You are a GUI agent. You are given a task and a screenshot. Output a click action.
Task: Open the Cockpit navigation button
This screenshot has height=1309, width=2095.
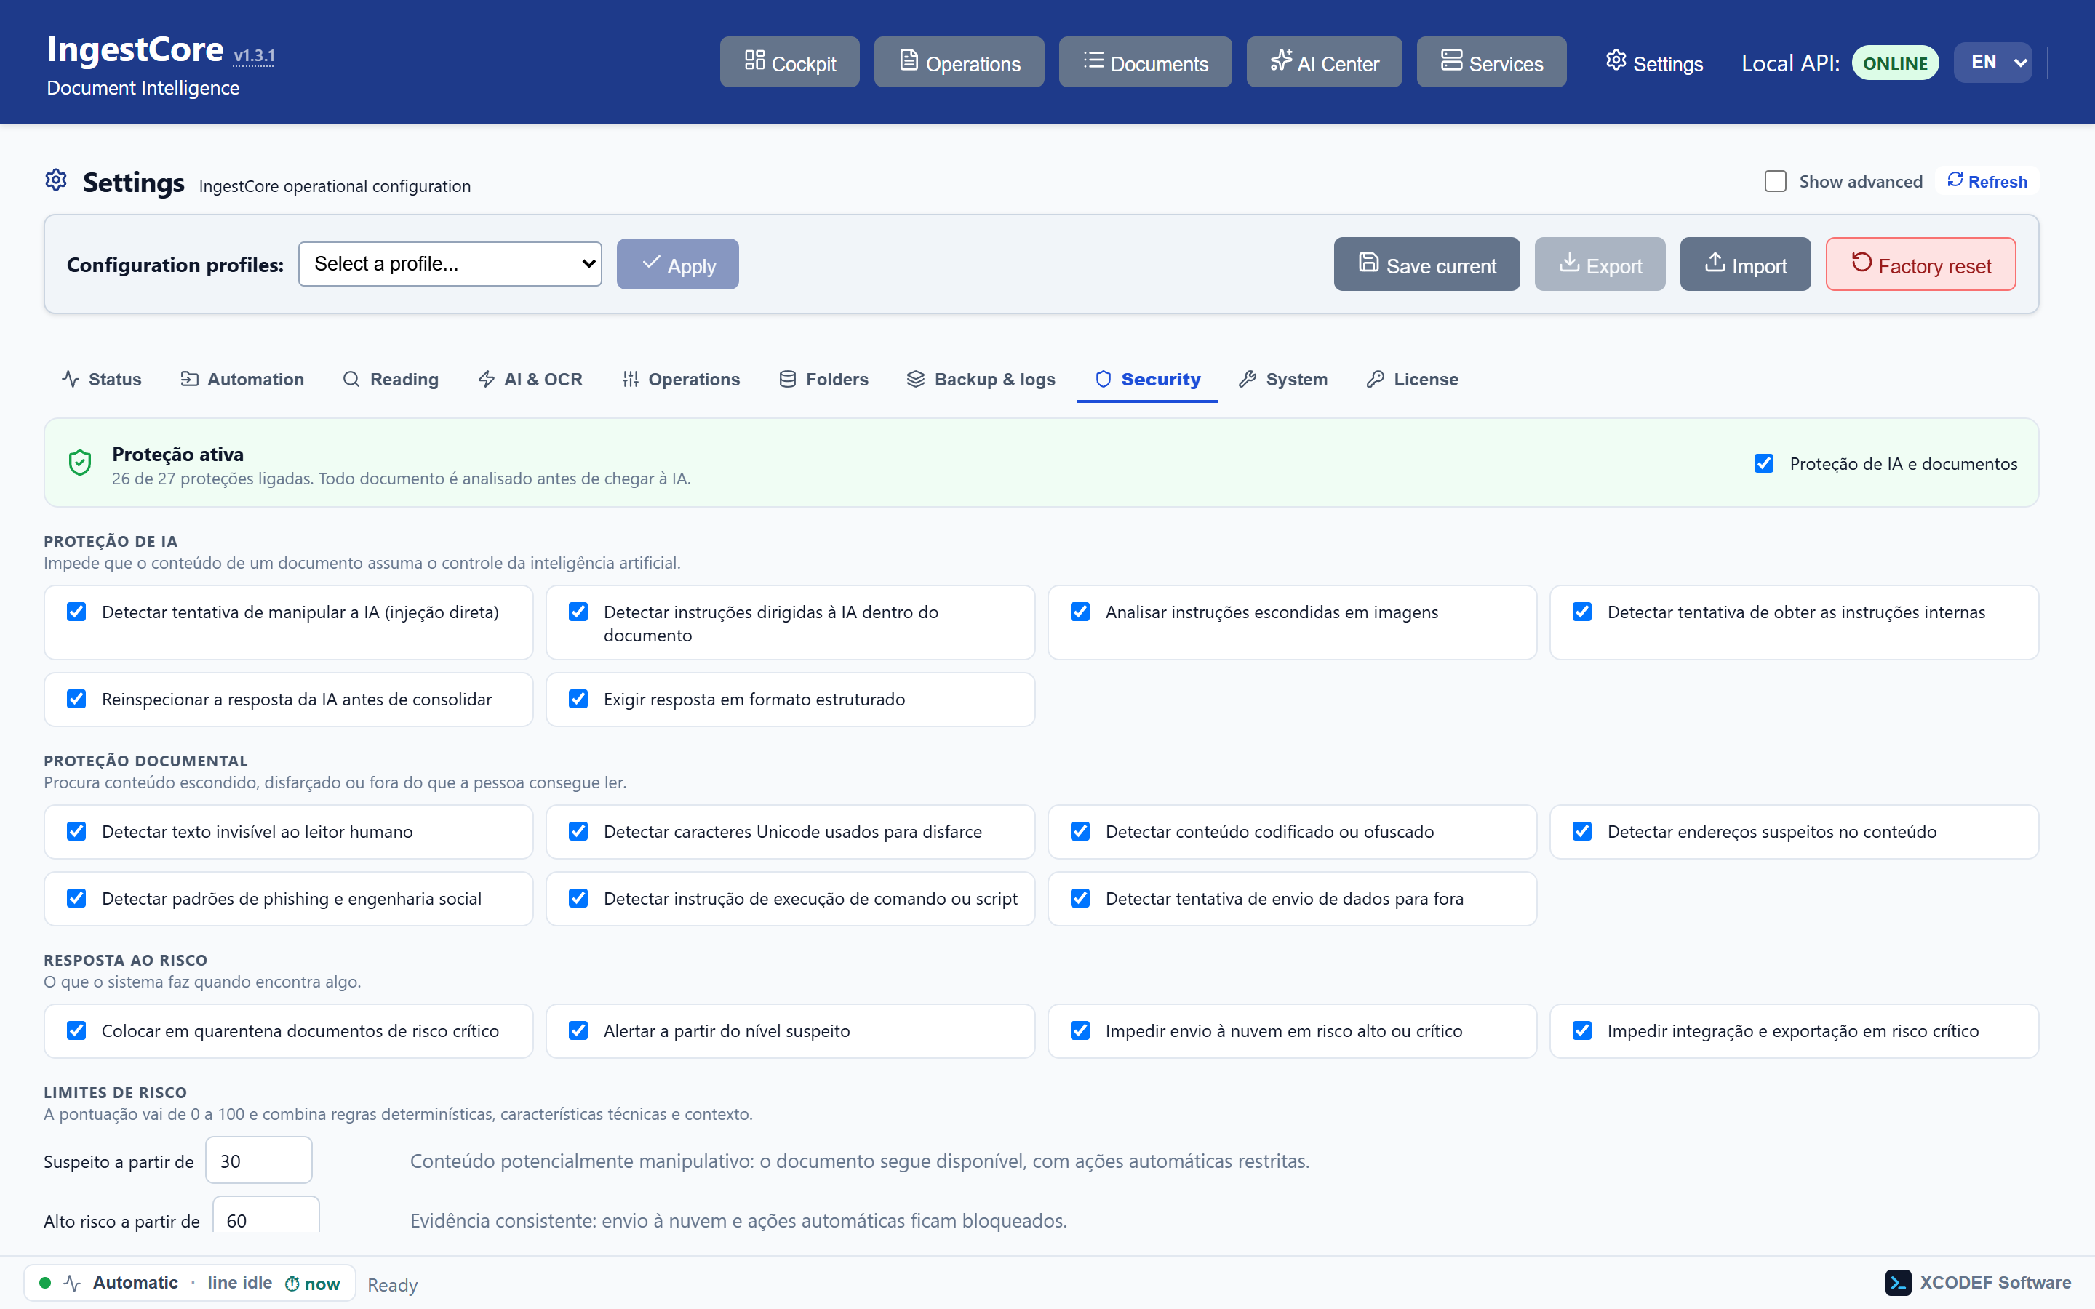tap(789, 62)
